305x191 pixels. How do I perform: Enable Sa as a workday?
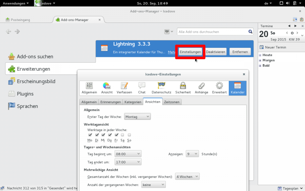122,135
